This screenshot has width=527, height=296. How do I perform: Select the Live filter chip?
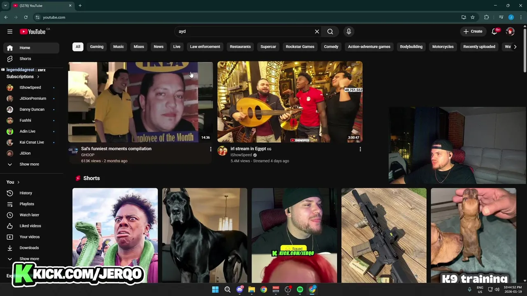pos(177,47)
